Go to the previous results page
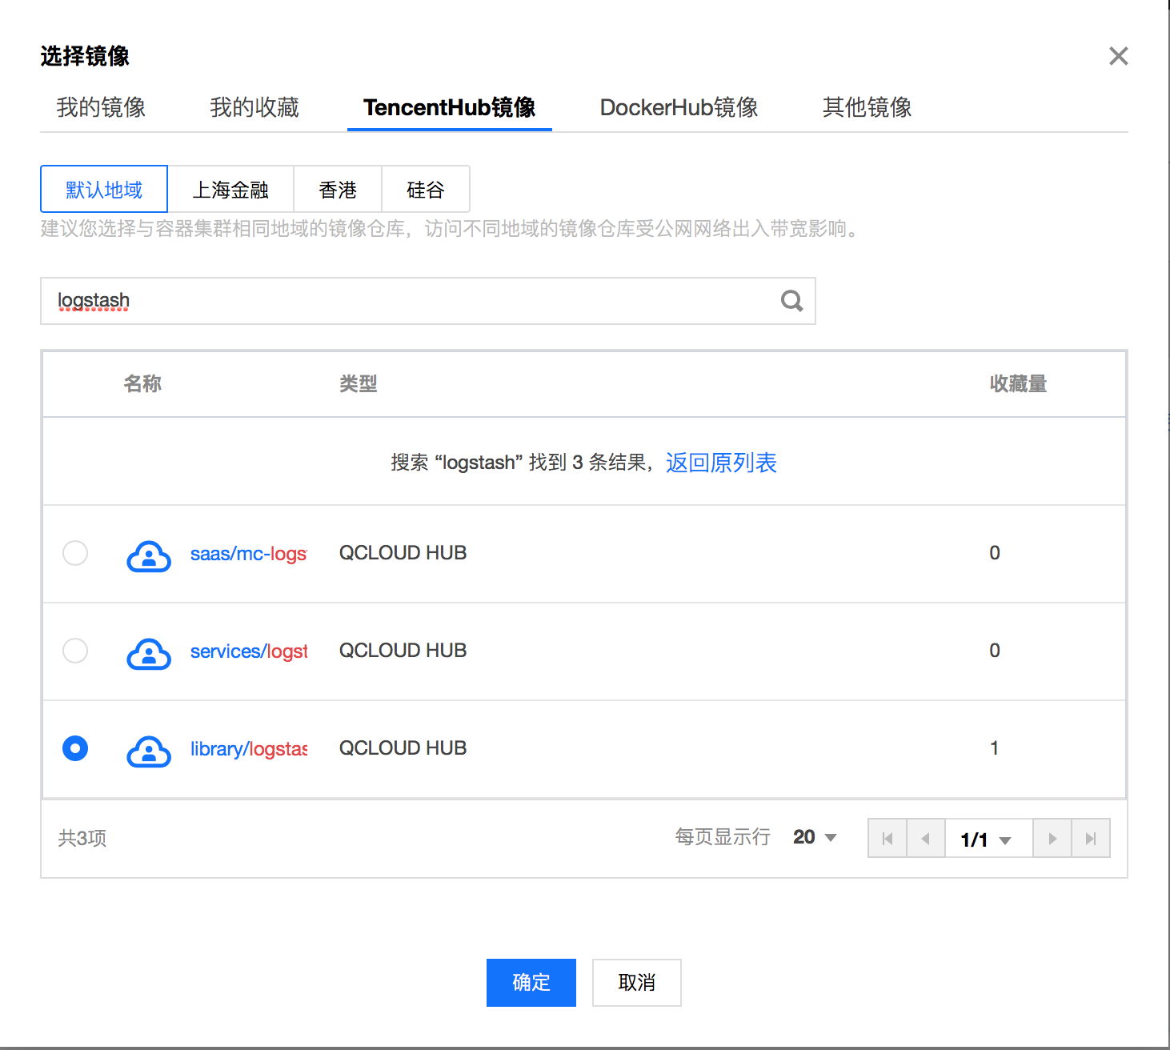 pyautogui.click(x=926, y=838)
